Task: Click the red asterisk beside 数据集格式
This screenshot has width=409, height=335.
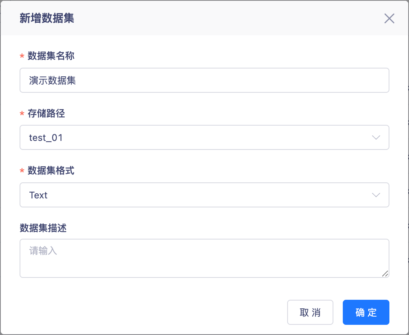Action: 22,171
